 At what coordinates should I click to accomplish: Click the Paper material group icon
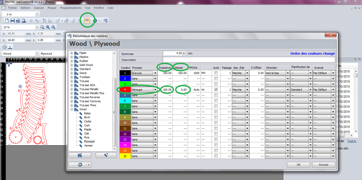pos(76,53)
